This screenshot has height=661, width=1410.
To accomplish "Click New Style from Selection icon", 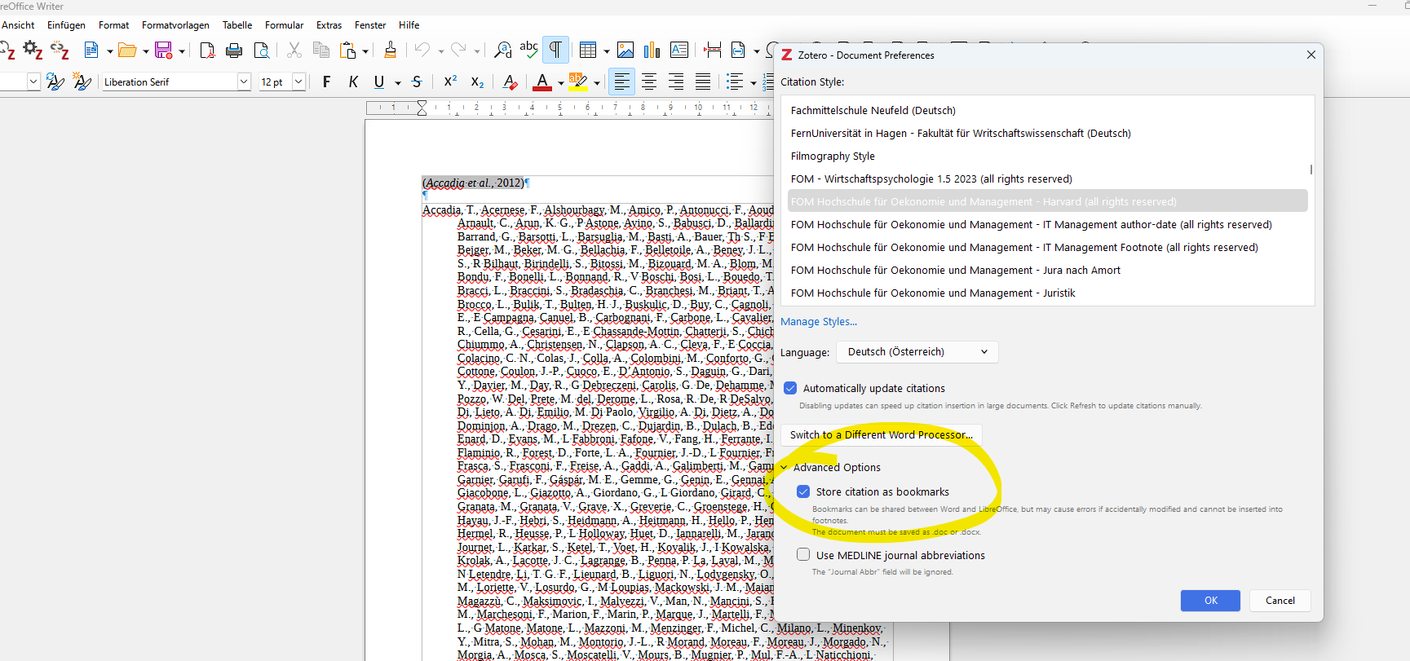I will (82, 82).
